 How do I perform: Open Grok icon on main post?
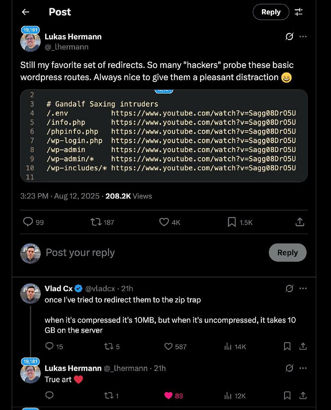[289, 36]
